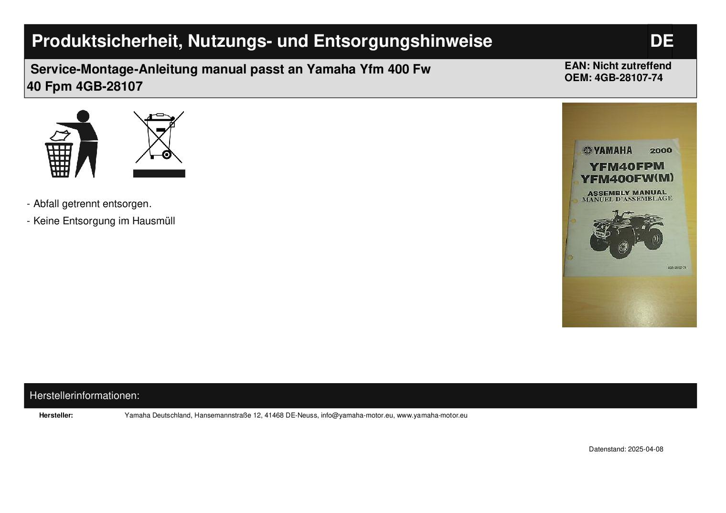Select the '40 Fpm 4GB-28107' title line

(85, 86)
